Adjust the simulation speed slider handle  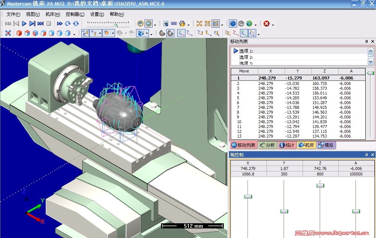point(116,25)
